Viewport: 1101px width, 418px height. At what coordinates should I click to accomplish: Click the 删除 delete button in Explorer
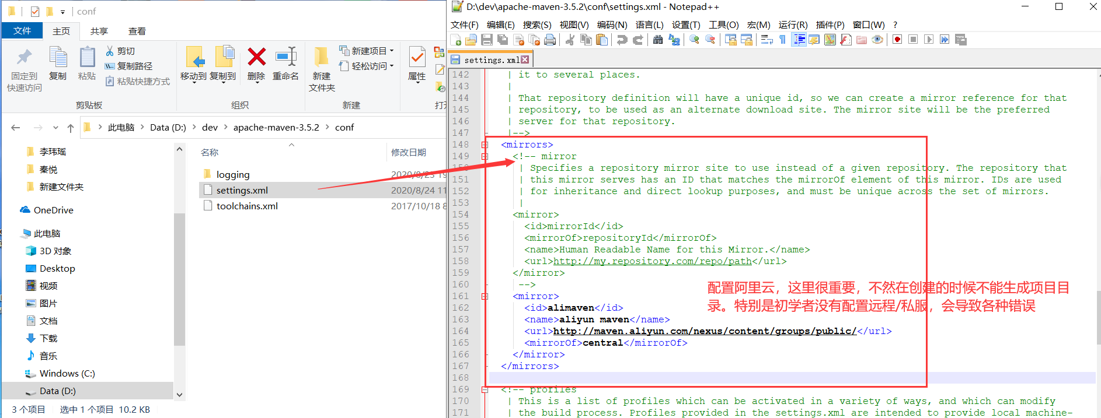pyautogui.click(x=256, y=64)
